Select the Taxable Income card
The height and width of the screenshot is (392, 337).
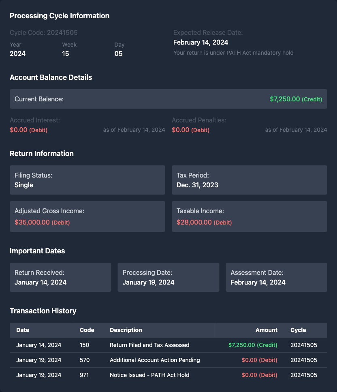coord(249,216)
